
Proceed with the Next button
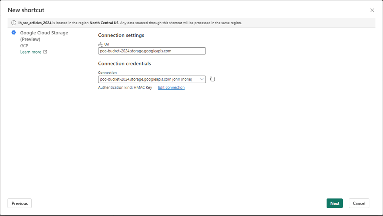[335, 203]
